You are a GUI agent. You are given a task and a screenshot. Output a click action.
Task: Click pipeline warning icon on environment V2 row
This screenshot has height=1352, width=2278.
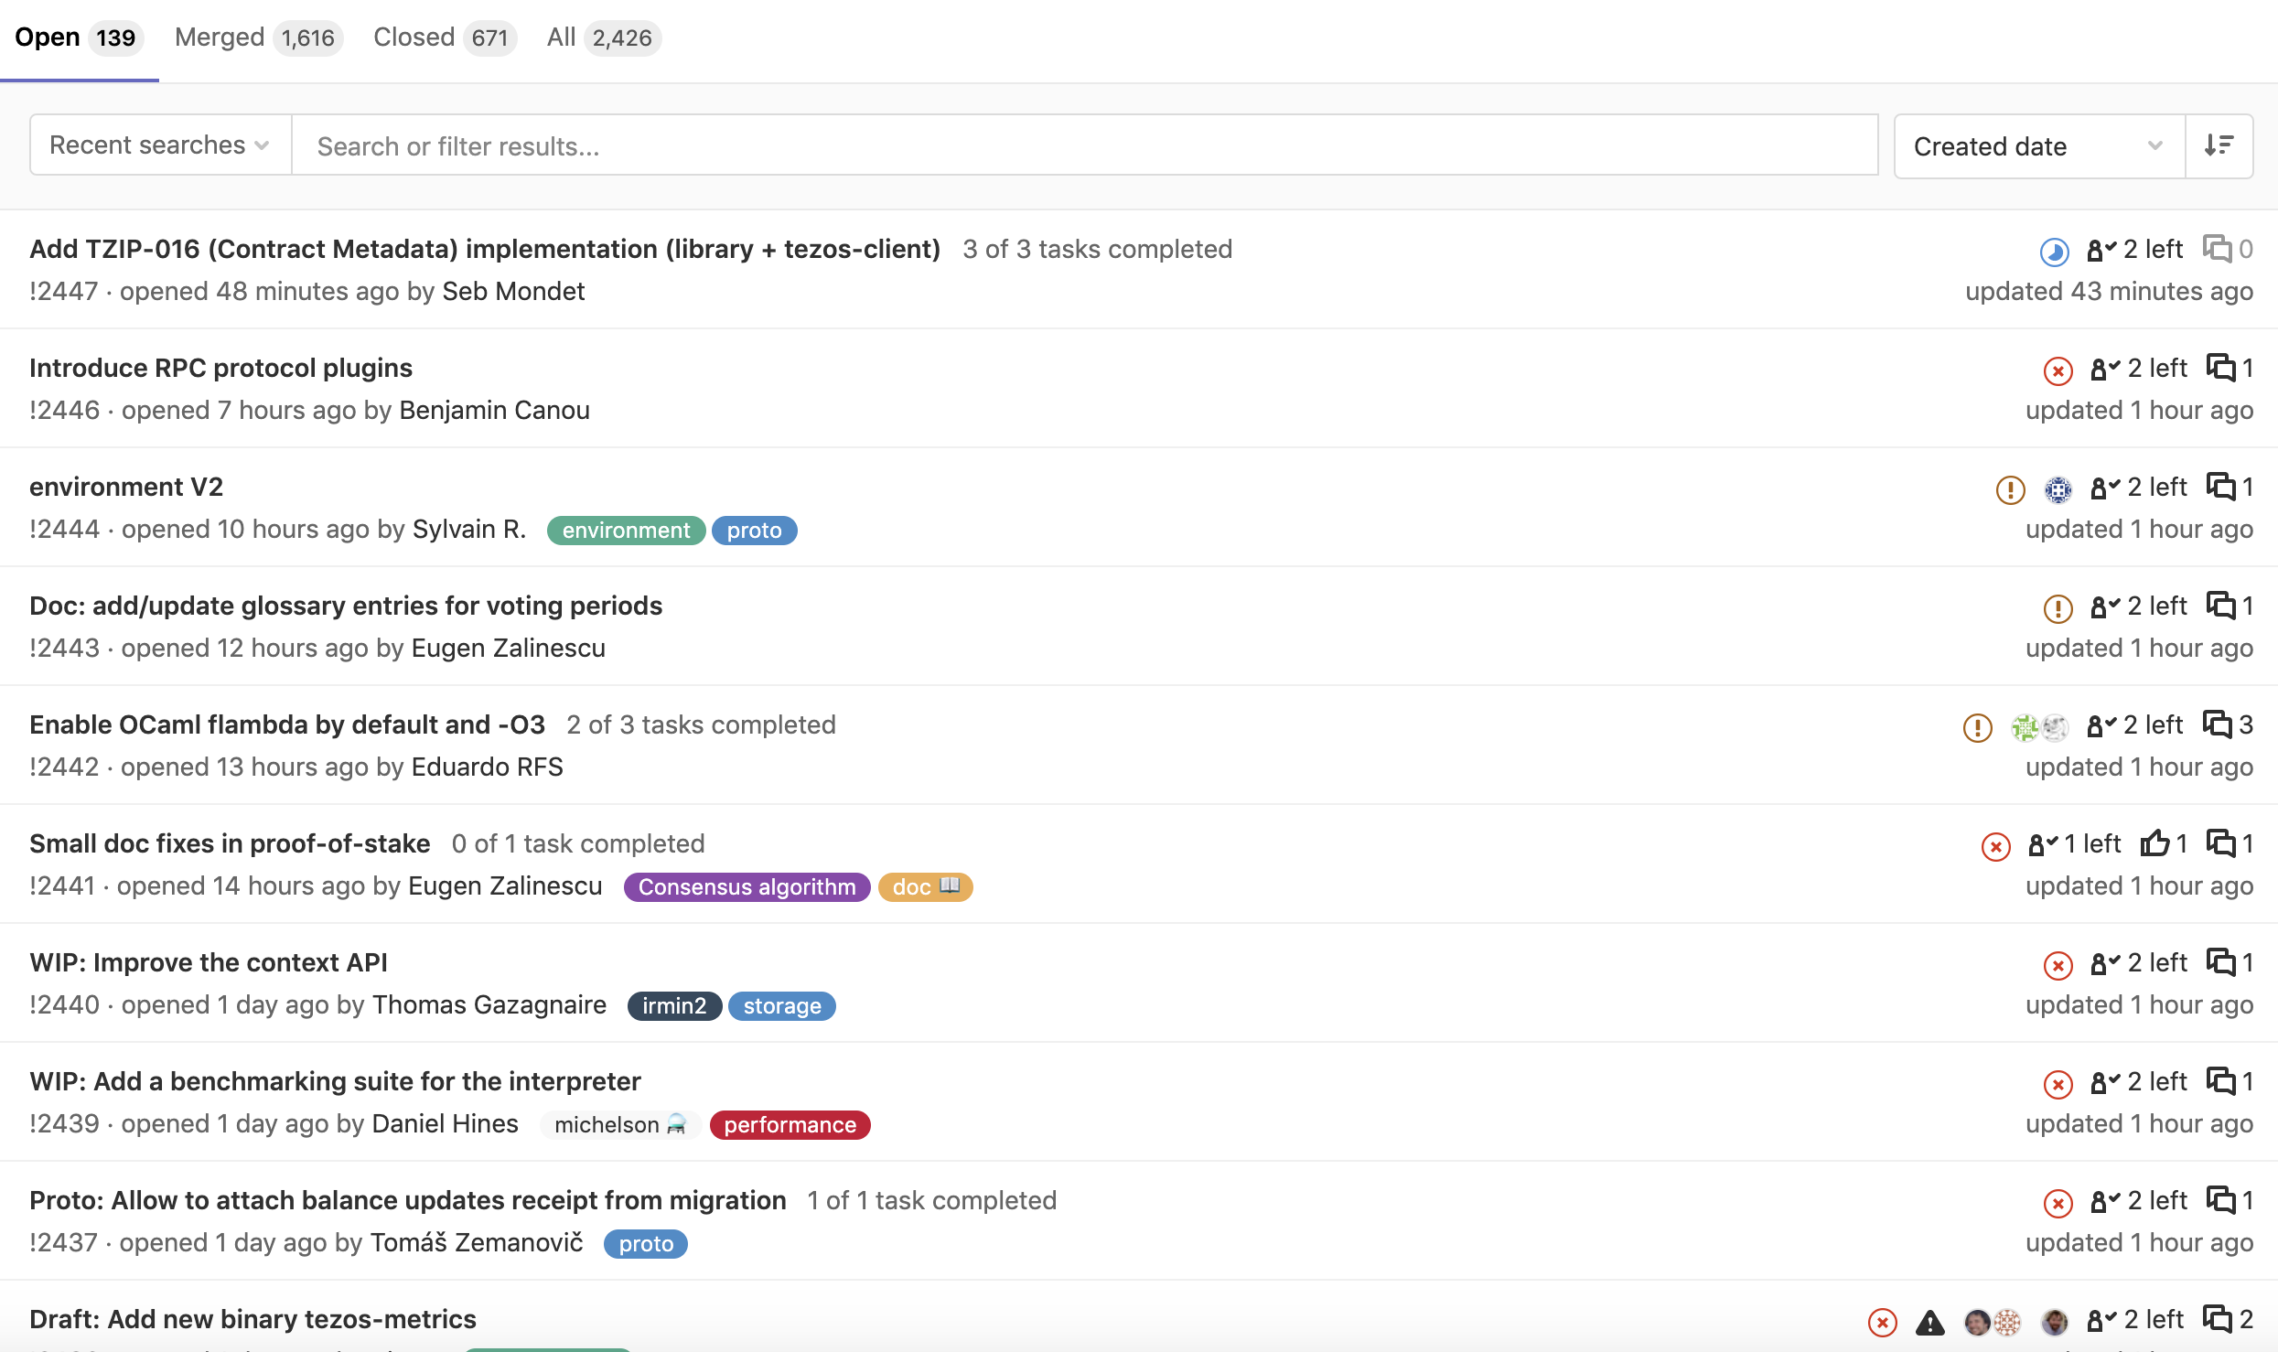pyautogui.click(x=2010, y=489)
